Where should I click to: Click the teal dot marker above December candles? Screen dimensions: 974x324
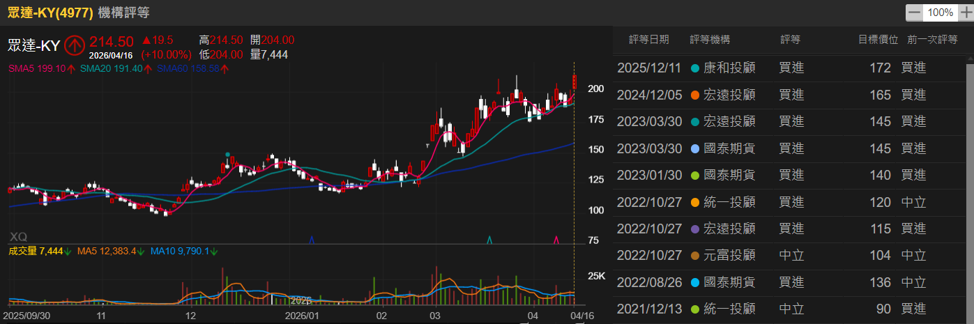click(227, 154)
